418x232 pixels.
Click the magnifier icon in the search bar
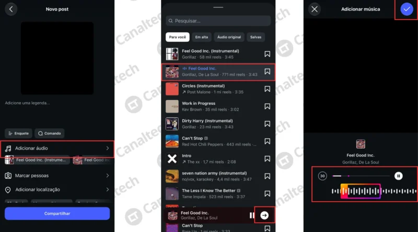point(171,21)
